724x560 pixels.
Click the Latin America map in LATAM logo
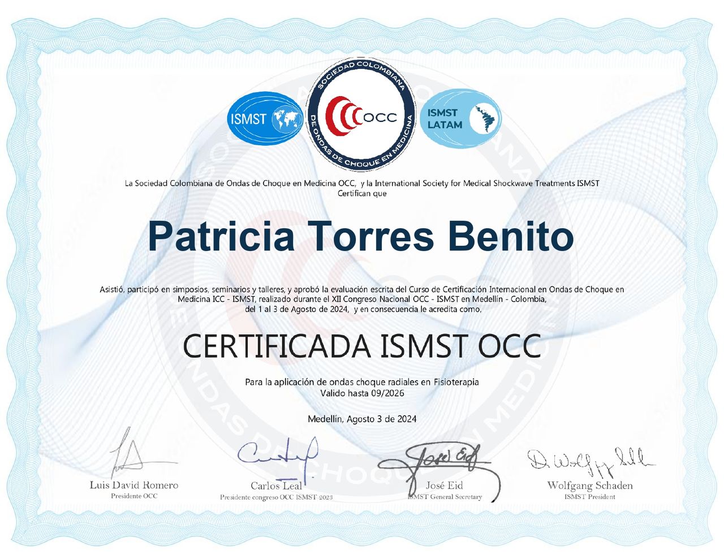(486, 119)
